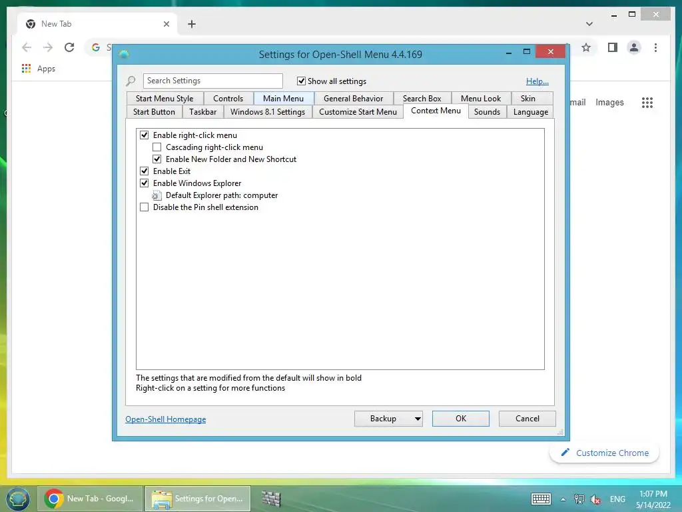The height and width of the screenshot is (512, 682).
Task: Uncheck Enable right-click menu
Action: point(145,135)
